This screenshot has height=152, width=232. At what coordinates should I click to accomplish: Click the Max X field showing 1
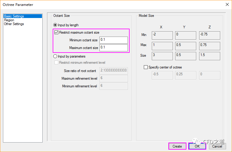coord(162,46)
